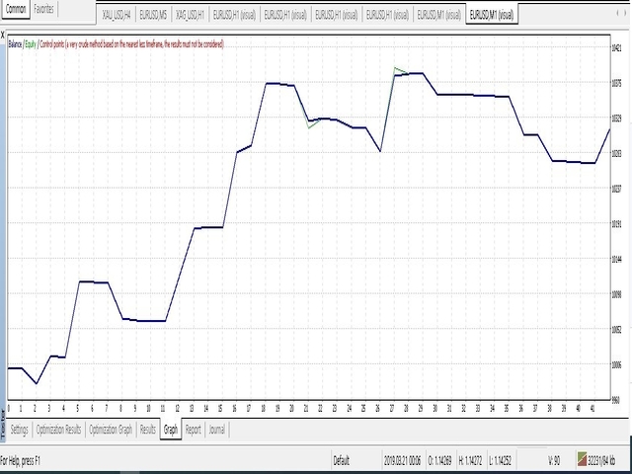
Task: Click trade number 18 on the X axis
Action: [264, 409]
